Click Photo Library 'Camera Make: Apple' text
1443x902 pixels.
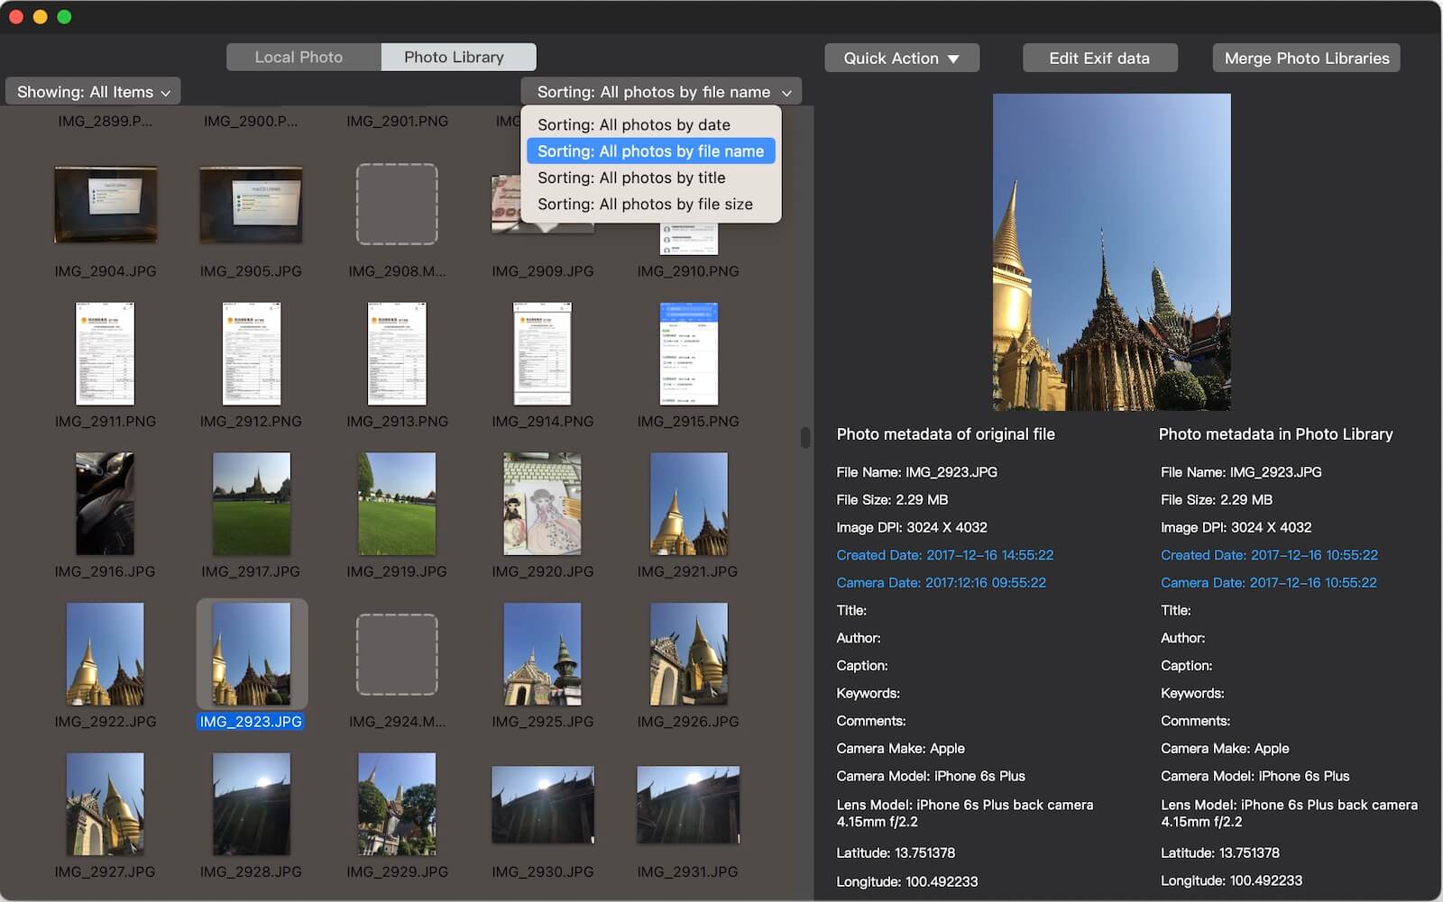(x=1225, y=749)
